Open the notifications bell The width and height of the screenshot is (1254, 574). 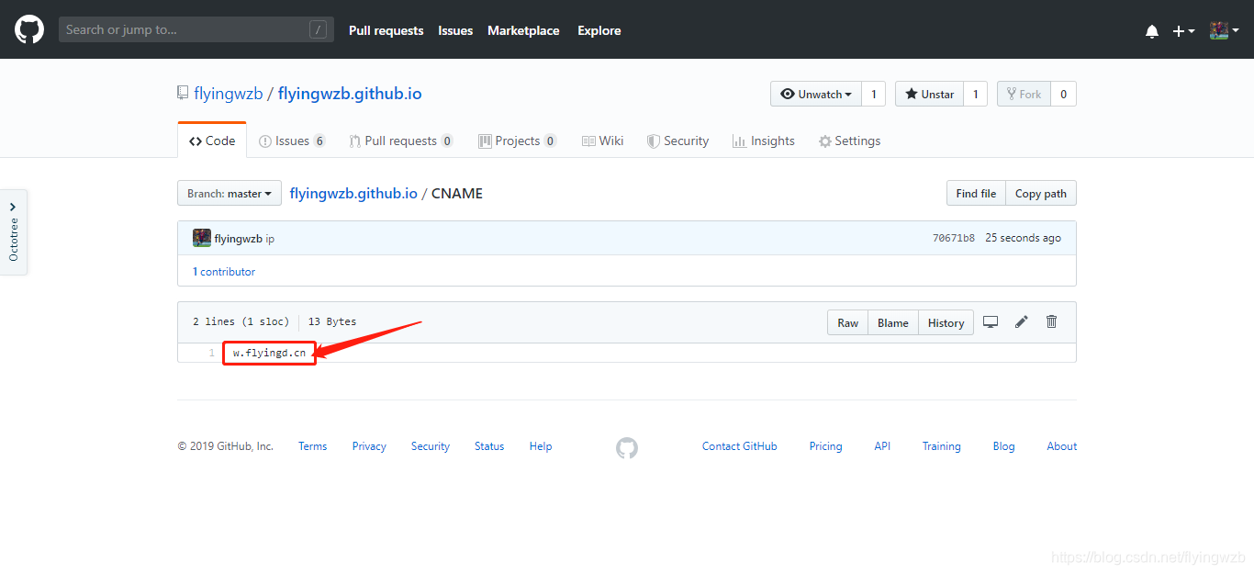(1152, 31)
